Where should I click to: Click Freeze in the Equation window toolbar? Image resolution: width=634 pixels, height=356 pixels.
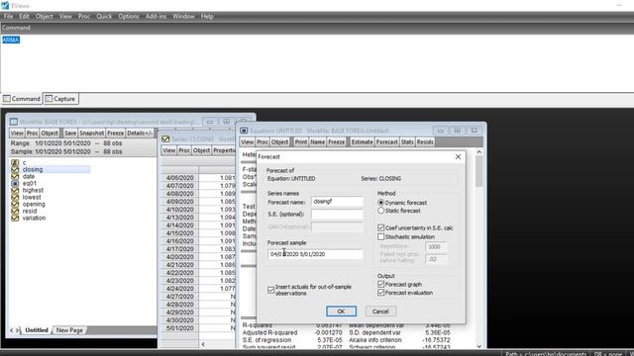pyautogui.click(x=337, y=142)
